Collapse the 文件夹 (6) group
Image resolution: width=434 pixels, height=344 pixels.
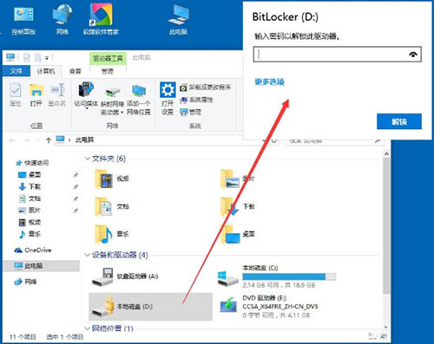[x=87, y=159]
